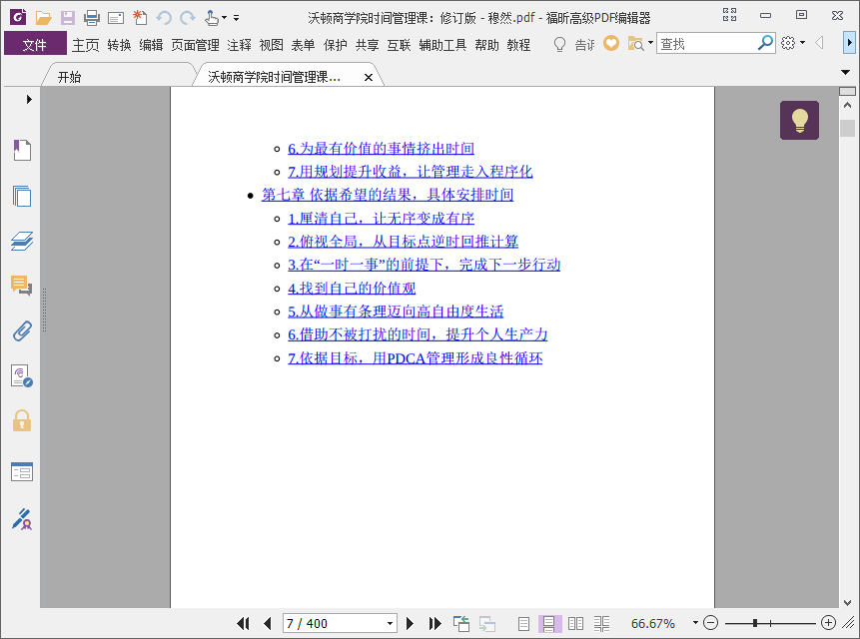This screenshot has height=639, width=860.
Task: Open the 辅助工具 ribbon tab
Action: 442,45
